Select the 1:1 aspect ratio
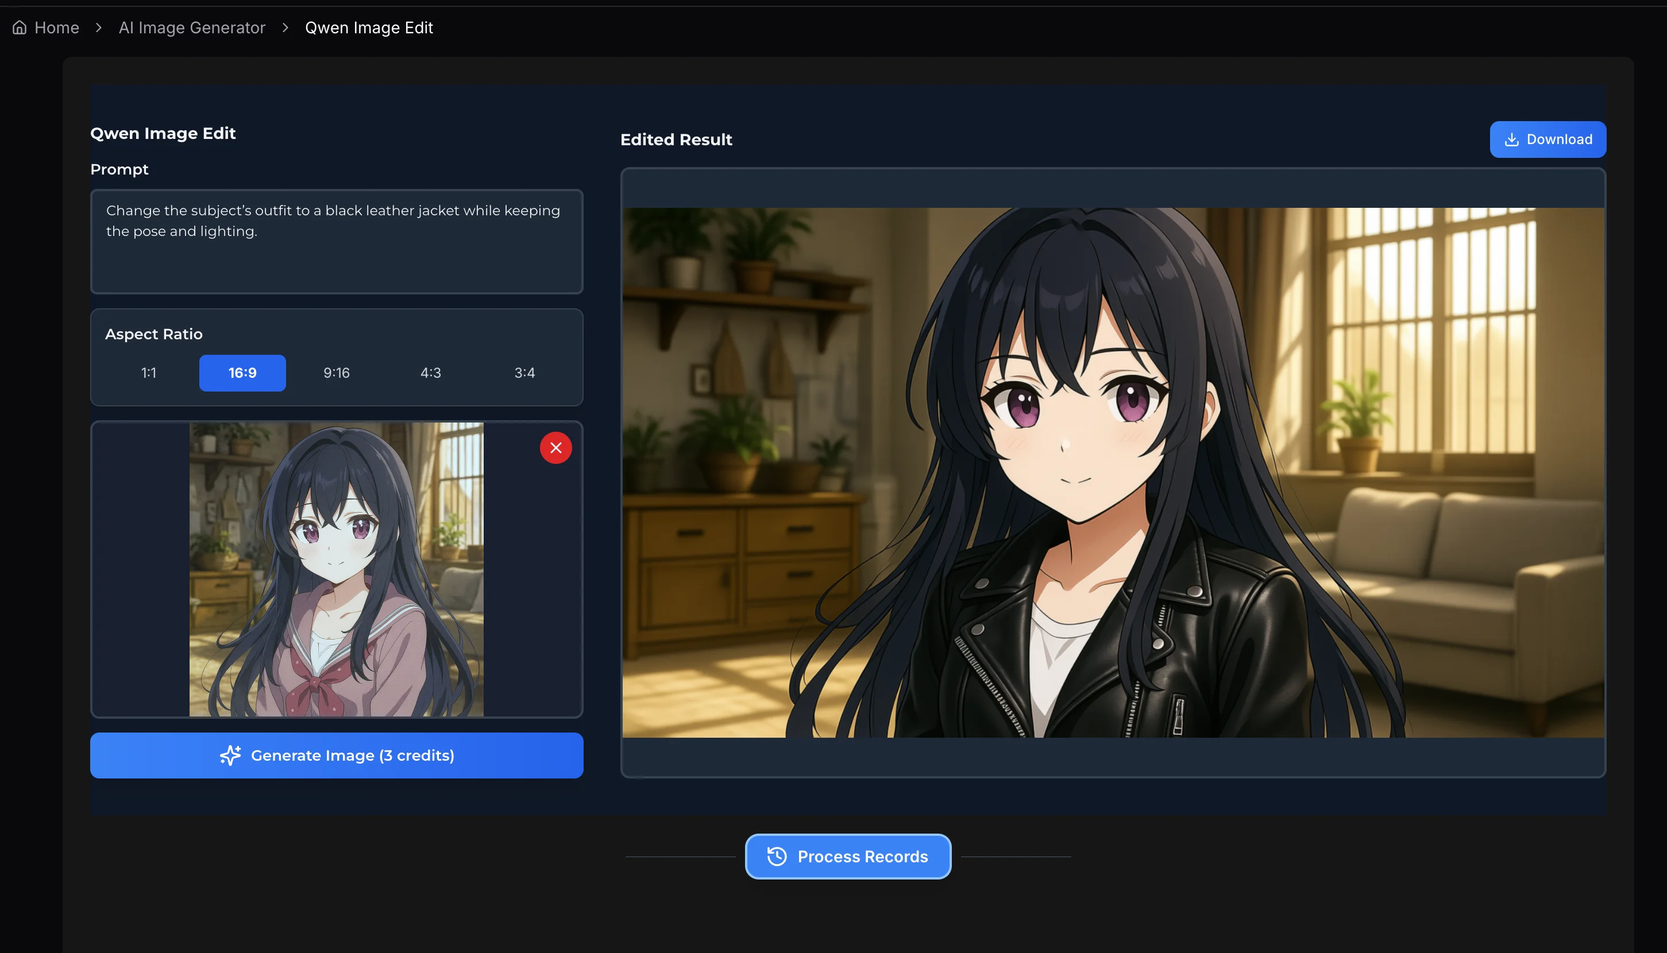The height and width of the screenshot is (953, 1667). [x=149, y=373]
